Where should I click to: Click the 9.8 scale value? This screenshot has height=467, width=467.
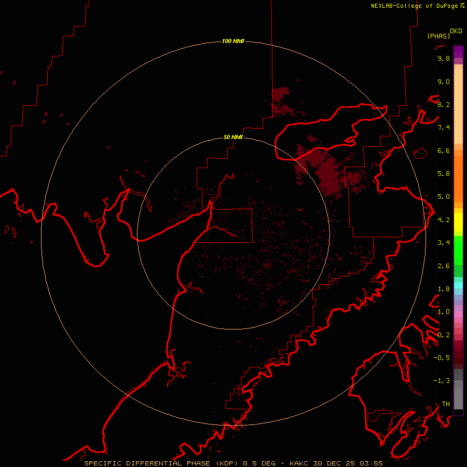pos(444,58)
